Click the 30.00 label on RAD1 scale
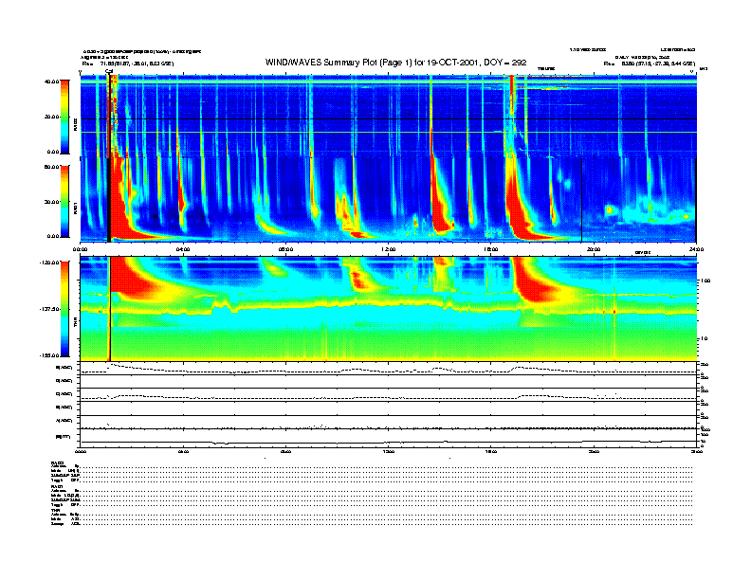The width and height of the screenshot is (751, 580). [51, 202]
